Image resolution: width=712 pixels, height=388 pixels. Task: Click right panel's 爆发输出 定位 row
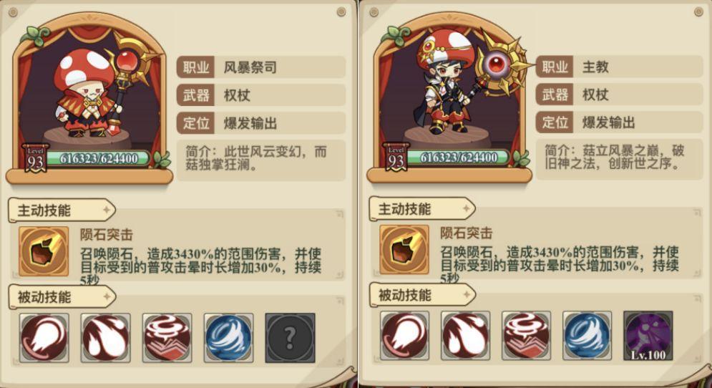[620, 122]
